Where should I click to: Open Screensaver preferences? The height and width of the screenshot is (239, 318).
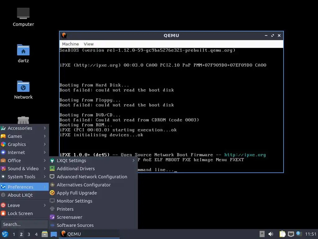click(x=93, y=217)
